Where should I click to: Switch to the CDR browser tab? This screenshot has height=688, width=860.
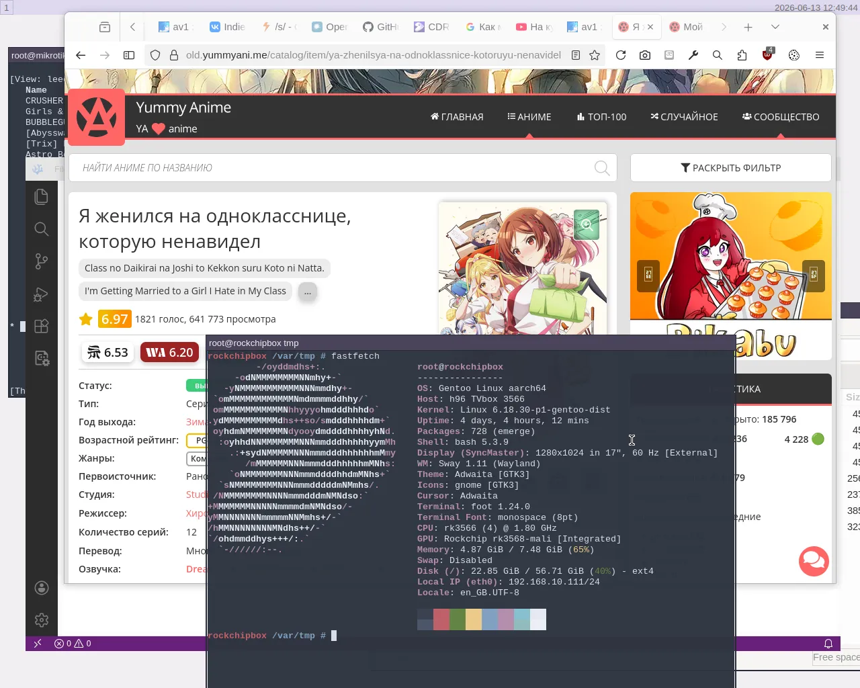(431, 27)
